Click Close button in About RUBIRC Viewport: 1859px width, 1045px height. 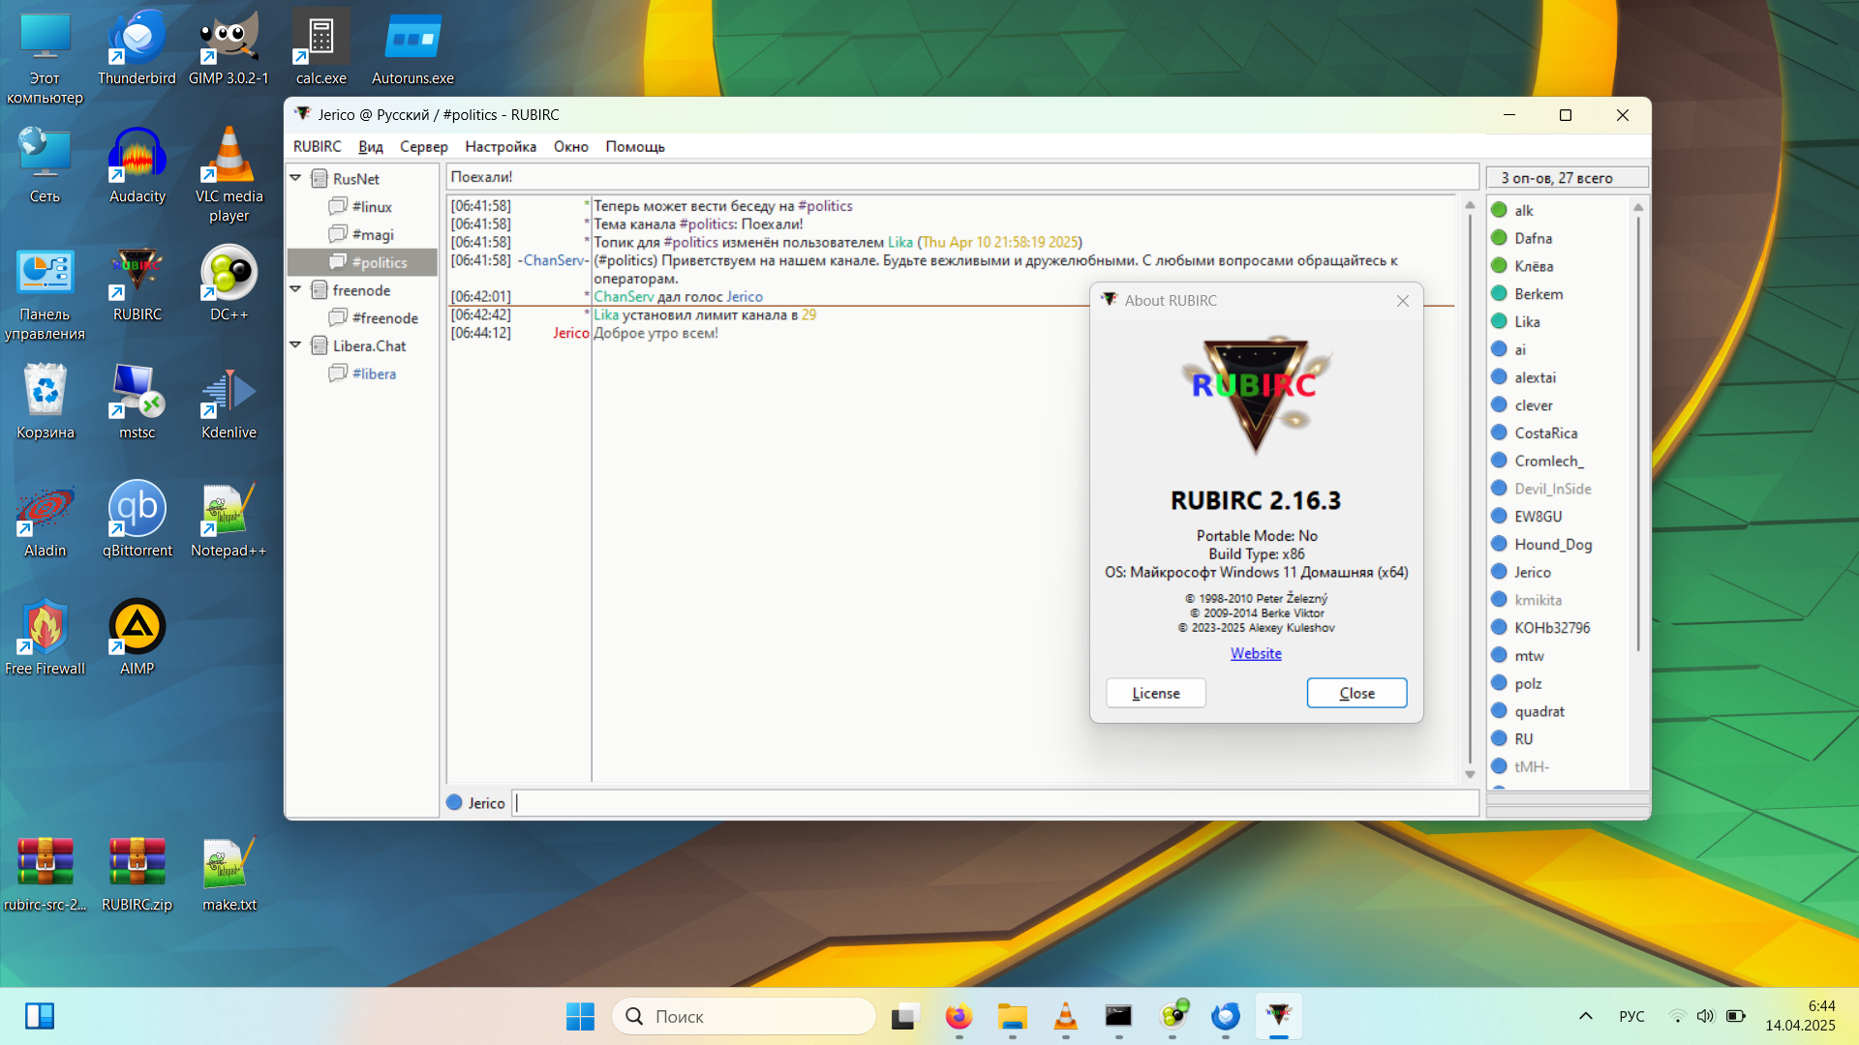[1356, 693]
